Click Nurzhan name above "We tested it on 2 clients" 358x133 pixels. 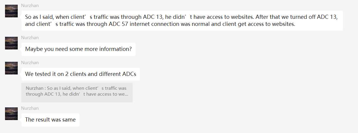(30, 63)
